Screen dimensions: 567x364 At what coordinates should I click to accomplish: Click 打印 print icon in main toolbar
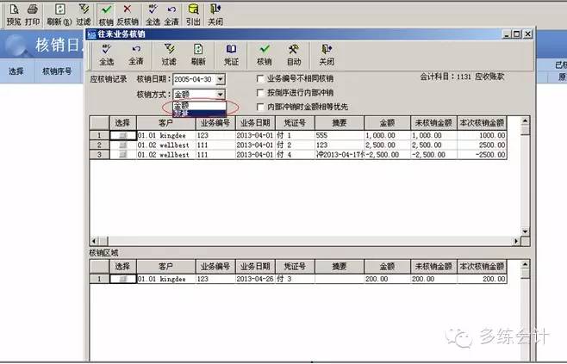pyautogui.click(x=32, y=15)
